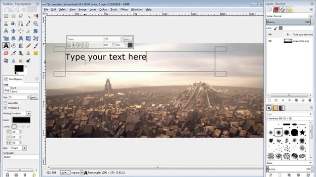Duplicate the current layer
Image resolution: width=316 pixels, height=177 pixels.
coord(296,100)
